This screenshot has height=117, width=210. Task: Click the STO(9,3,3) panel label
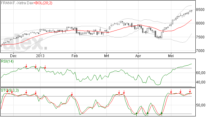pos(10,90)
